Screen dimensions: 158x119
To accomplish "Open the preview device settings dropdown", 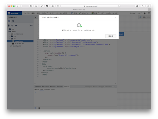I will 145,17.
